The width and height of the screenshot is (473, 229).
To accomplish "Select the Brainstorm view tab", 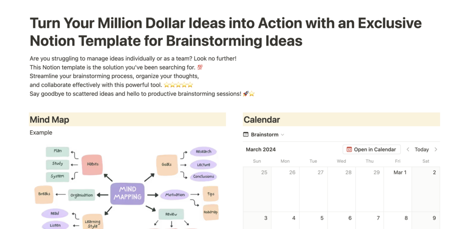I will [x=265, y=134].
